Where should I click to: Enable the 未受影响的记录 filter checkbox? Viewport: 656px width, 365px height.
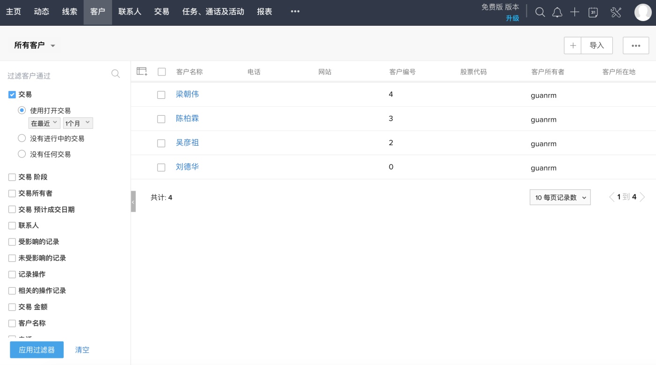12,259
